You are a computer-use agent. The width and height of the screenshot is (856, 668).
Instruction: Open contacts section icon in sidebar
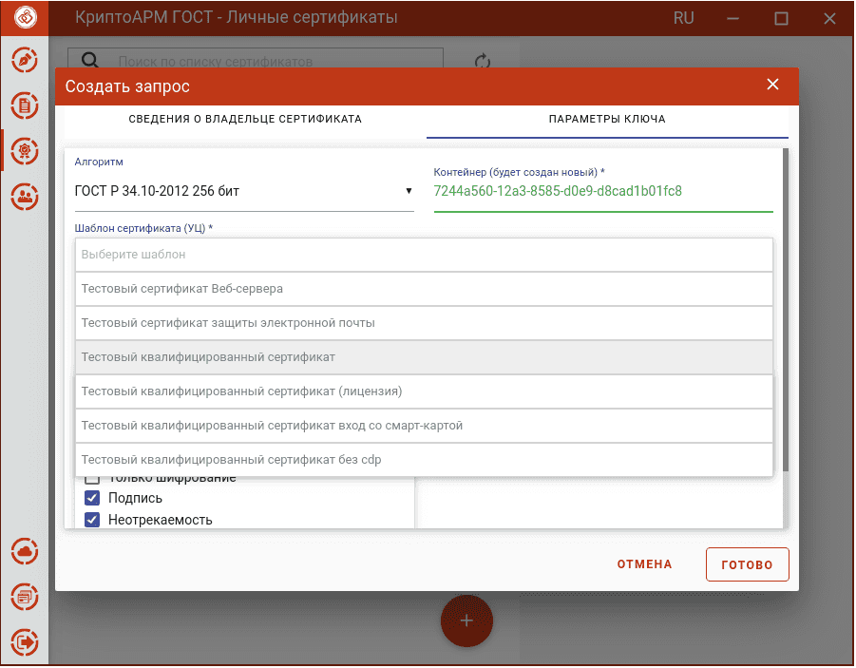pos(25,197)
